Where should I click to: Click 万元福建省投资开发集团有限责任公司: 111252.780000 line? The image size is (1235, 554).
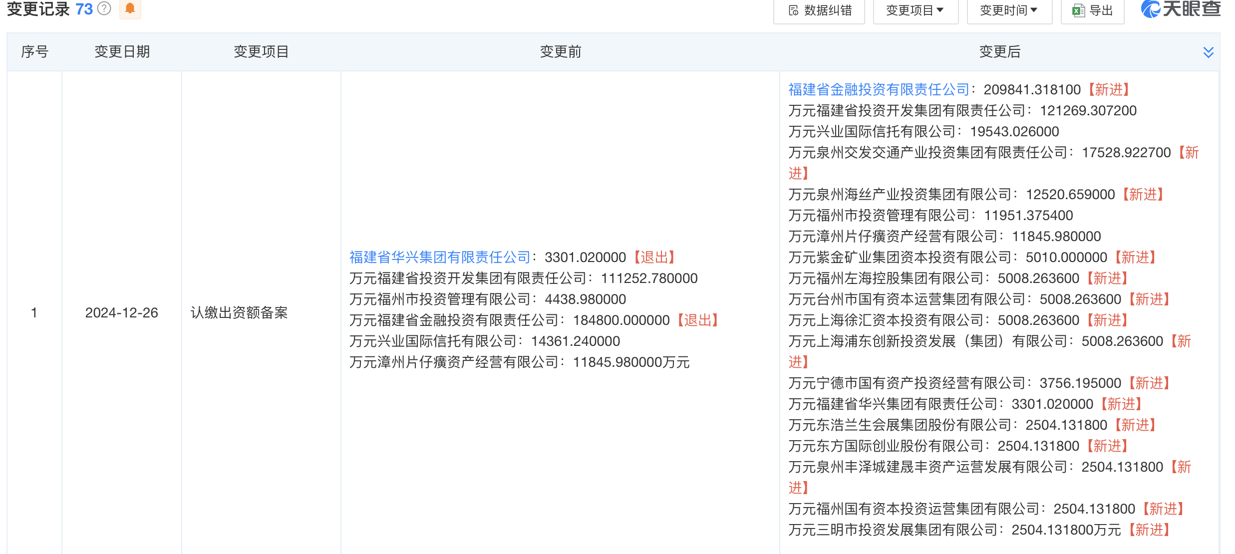[523, 278]
